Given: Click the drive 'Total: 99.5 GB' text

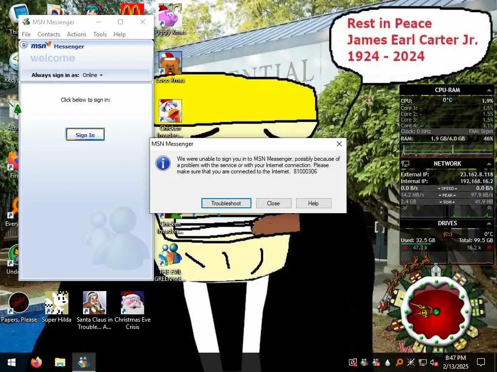Looking at the screenshot, I should [x=476, y=240].
